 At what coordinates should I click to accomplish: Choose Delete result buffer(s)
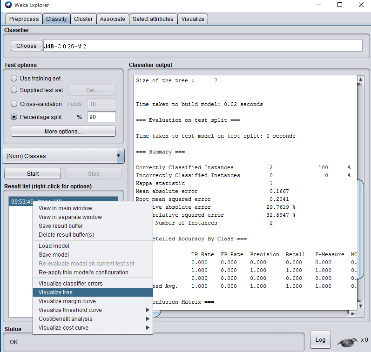(93, 235)
